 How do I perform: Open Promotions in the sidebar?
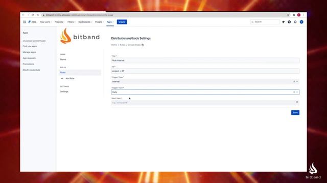(x=28, y=64)
